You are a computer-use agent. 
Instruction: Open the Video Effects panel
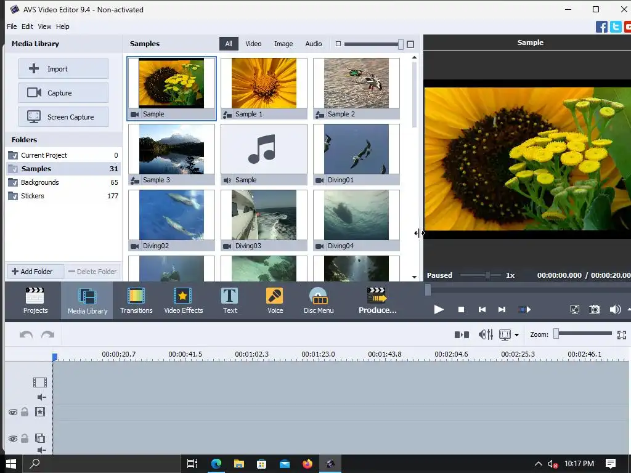[x=183, y=301]
